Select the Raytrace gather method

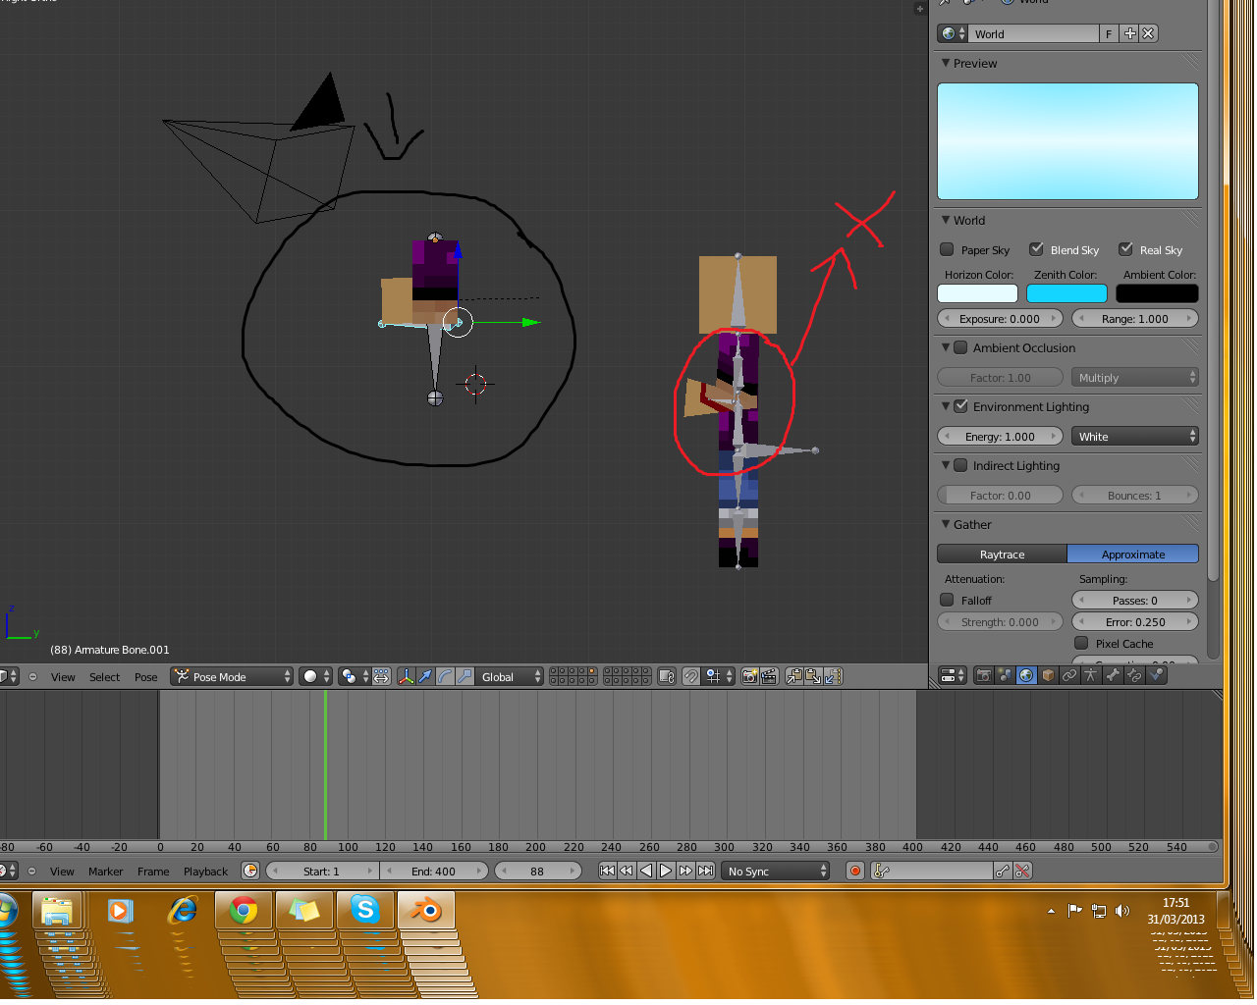tap(1002, 555)
